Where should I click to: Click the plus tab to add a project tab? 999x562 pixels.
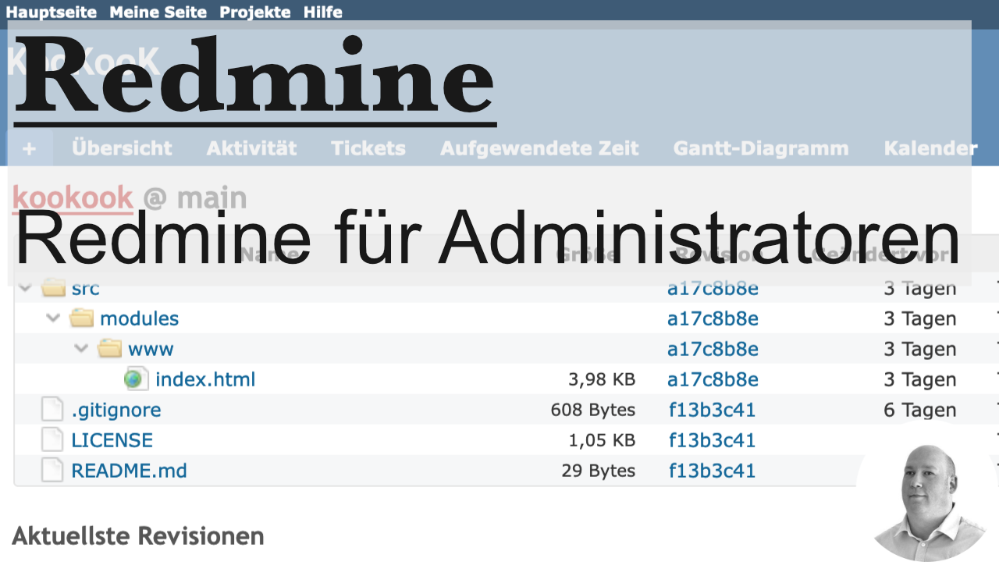click(30, 148)
